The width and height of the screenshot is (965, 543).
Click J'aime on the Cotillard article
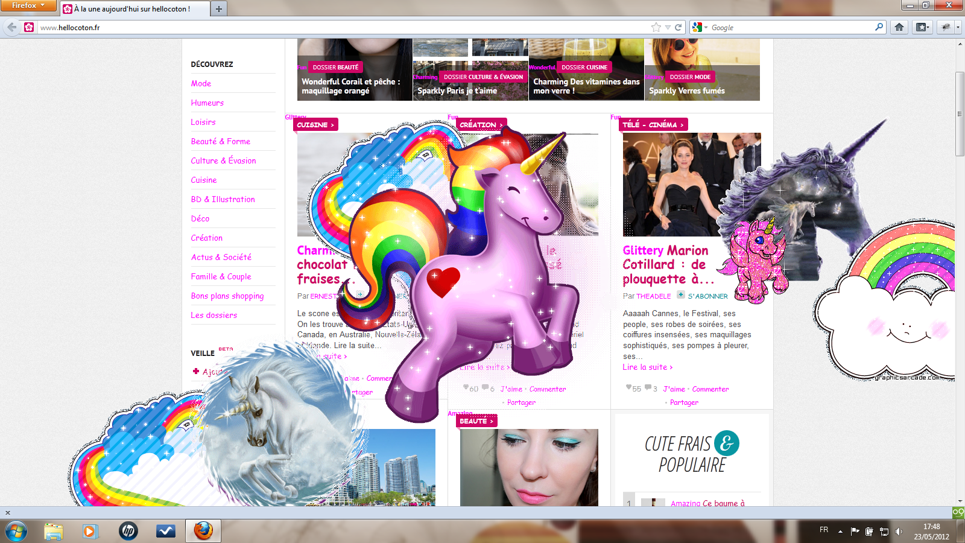(x=674, y=389)
